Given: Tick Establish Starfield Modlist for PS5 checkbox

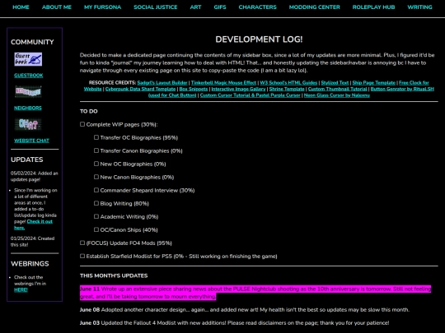Looking at the screenshot, I should (82, 256).
